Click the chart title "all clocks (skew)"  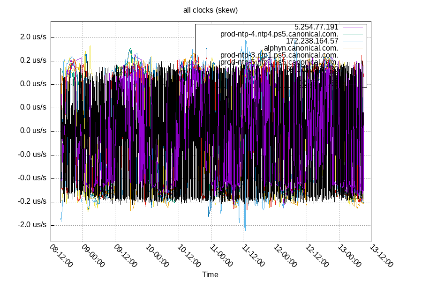[x=211, y=10]
